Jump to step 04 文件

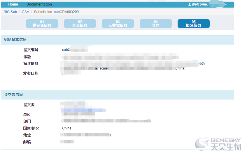point(156,24)
